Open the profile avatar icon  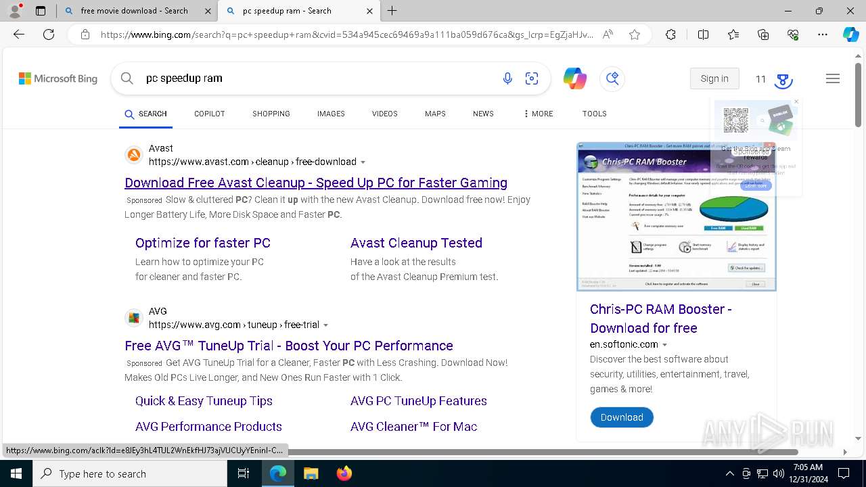click(x=15, y=11)
